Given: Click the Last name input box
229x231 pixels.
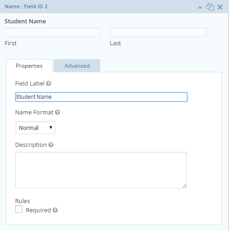Looking at the screenshot, I should click(x=158, y=32).
